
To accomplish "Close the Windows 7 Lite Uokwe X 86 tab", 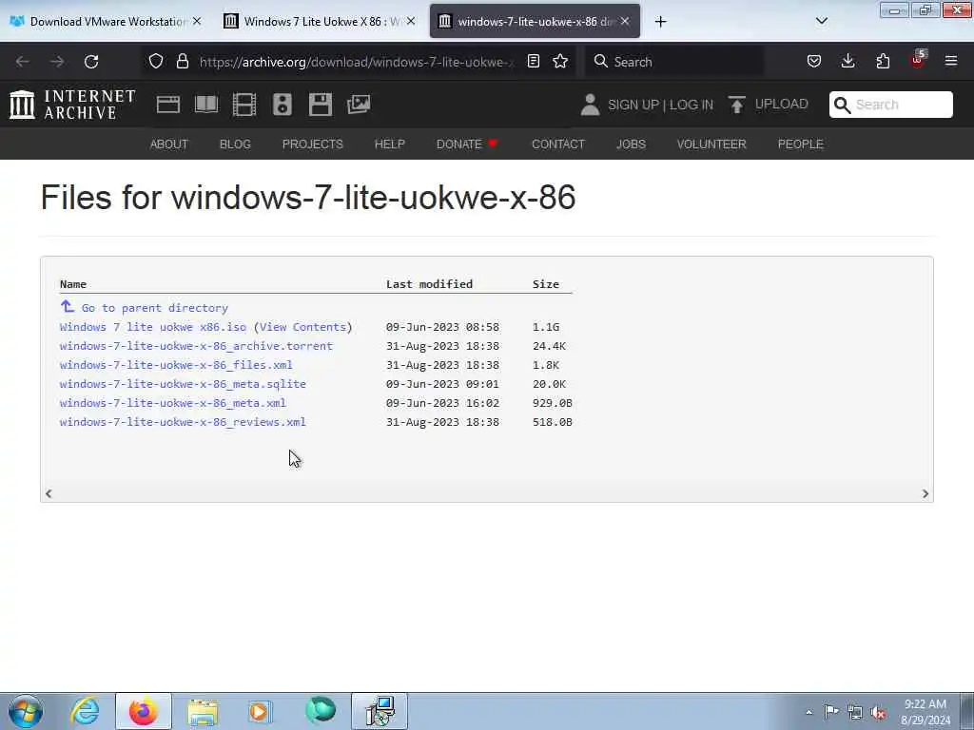I will (411, 21).
